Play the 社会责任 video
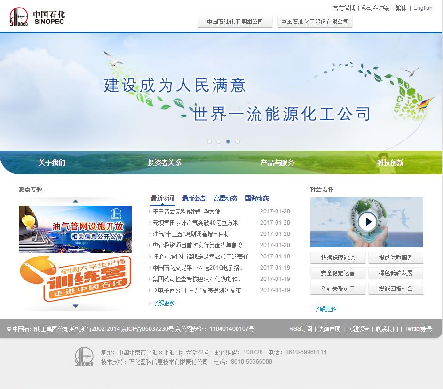 pyautogui.click(x=367, y=222)
